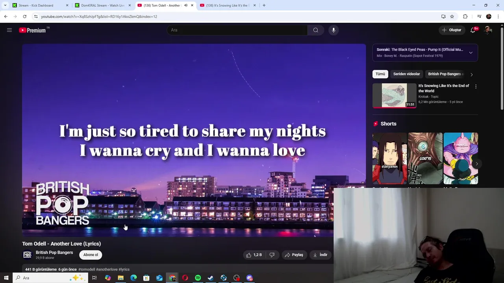The width and height of the screenshot is (504, 283).
Task: Open a new browser tab
Action: coord(264,6)
